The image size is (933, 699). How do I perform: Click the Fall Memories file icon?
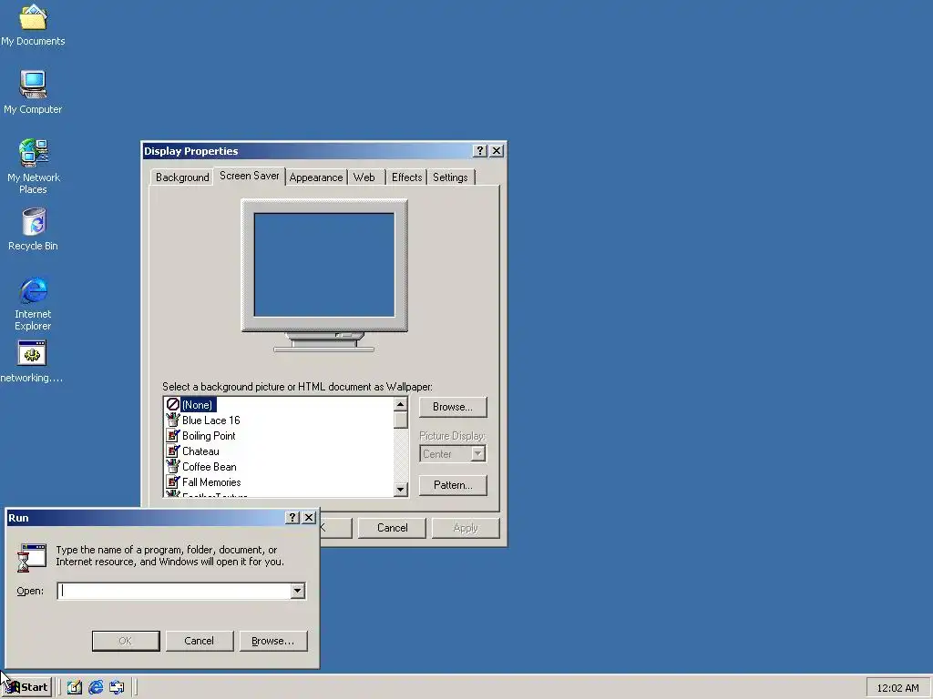coord(172,482)
